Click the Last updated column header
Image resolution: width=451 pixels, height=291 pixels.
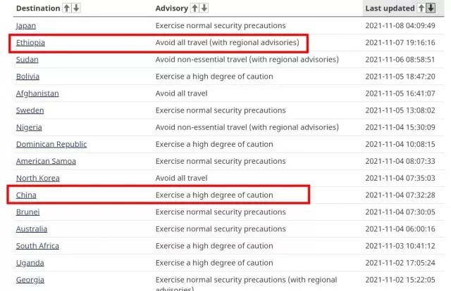coord(390,8)
